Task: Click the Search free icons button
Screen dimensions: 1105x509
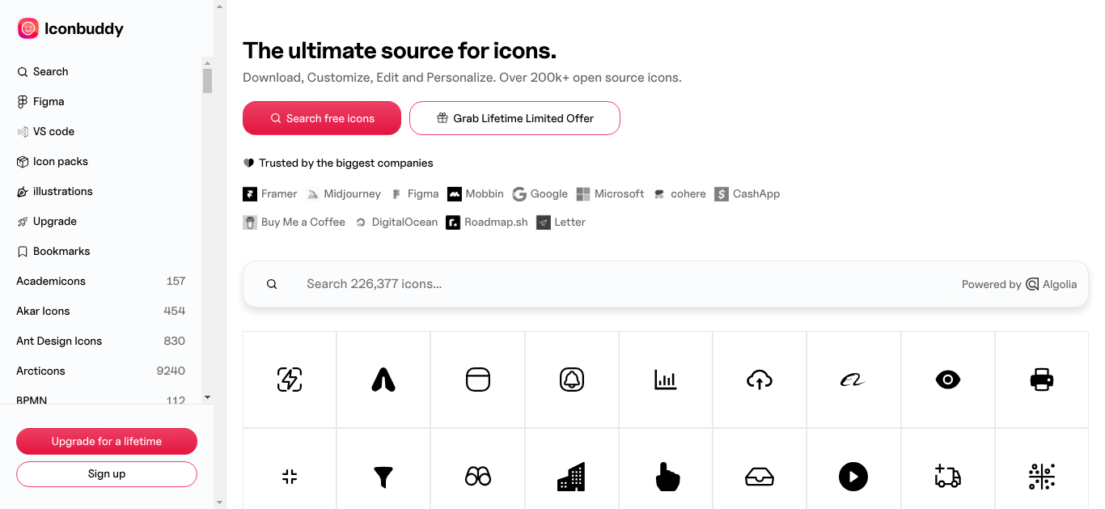Action: tap(322, 118)
